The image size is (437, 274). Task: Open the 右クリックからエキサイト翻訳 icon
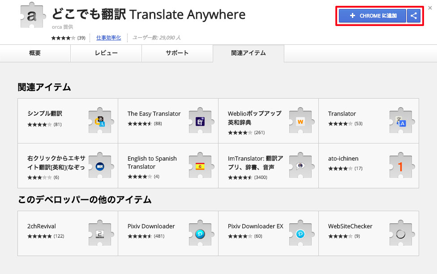point(101,166)
